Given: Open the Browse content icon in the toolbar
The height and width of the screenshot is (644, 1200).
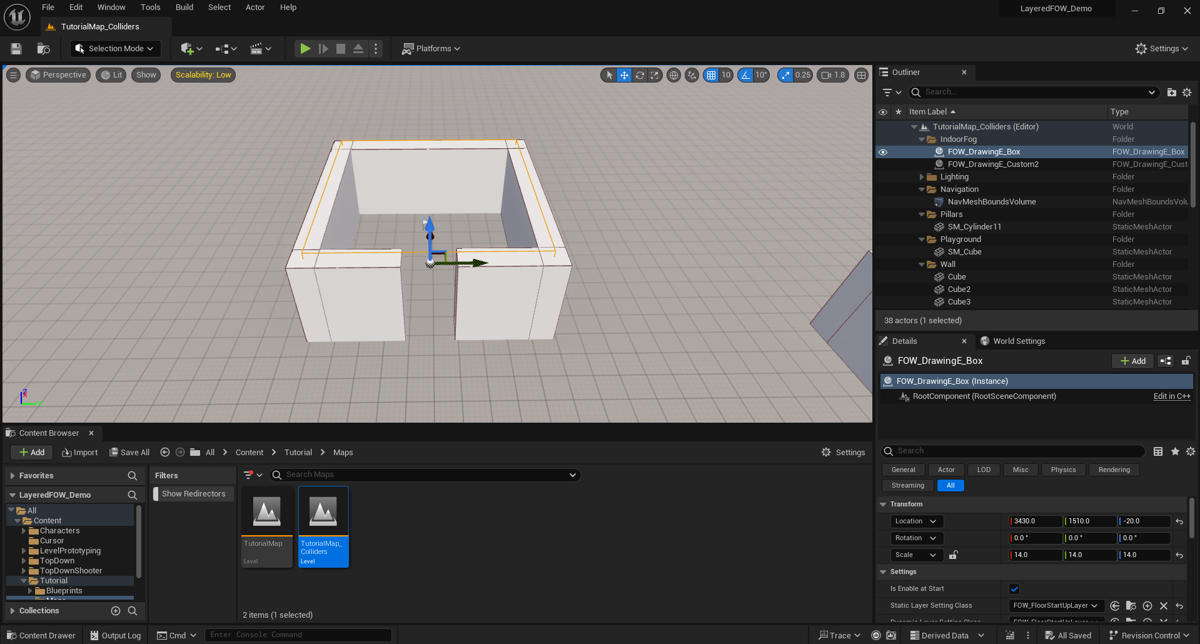Looking at the screenshot, I should coord(43,49).
